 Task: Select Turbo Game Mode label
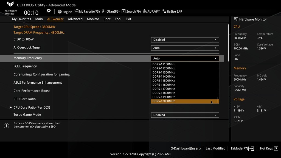click(x=27, y=114)
